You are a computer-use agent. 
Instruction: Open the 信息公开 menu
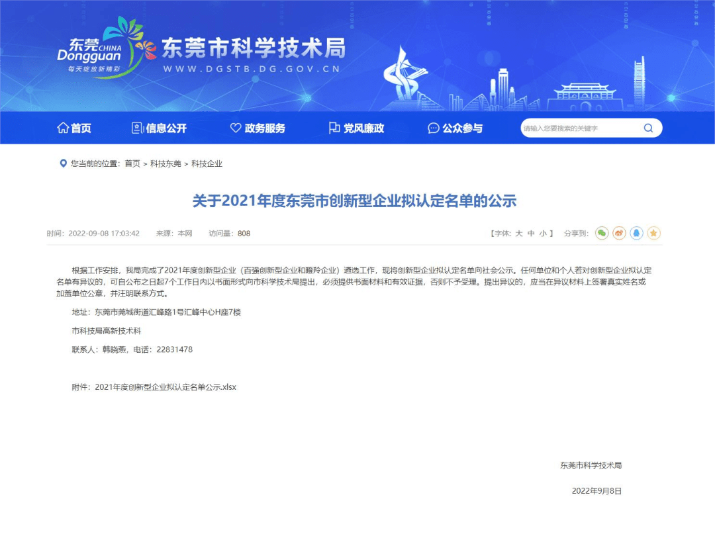click(159, 128)
